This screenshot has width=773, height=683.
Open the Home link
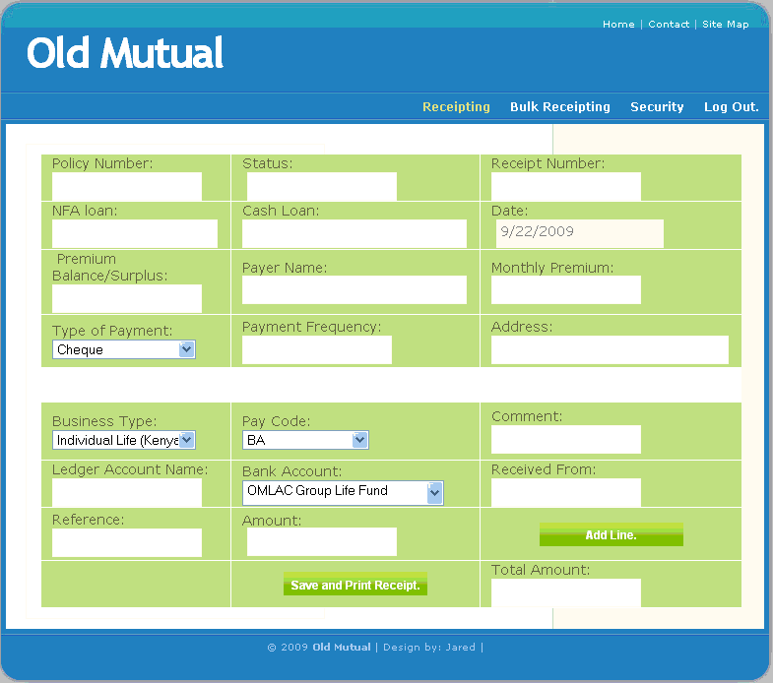pos(618,25)
